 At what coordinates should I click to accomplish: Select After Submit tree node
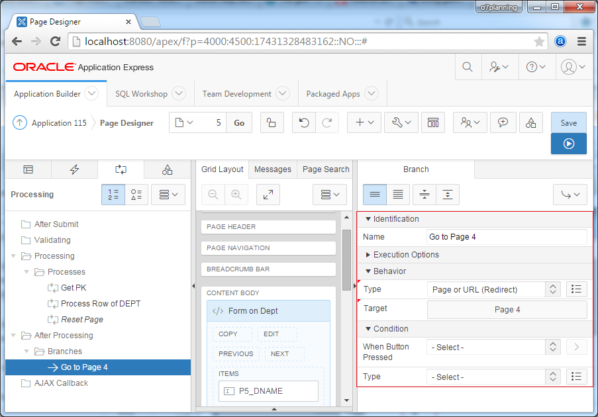(x=56, y=224)
